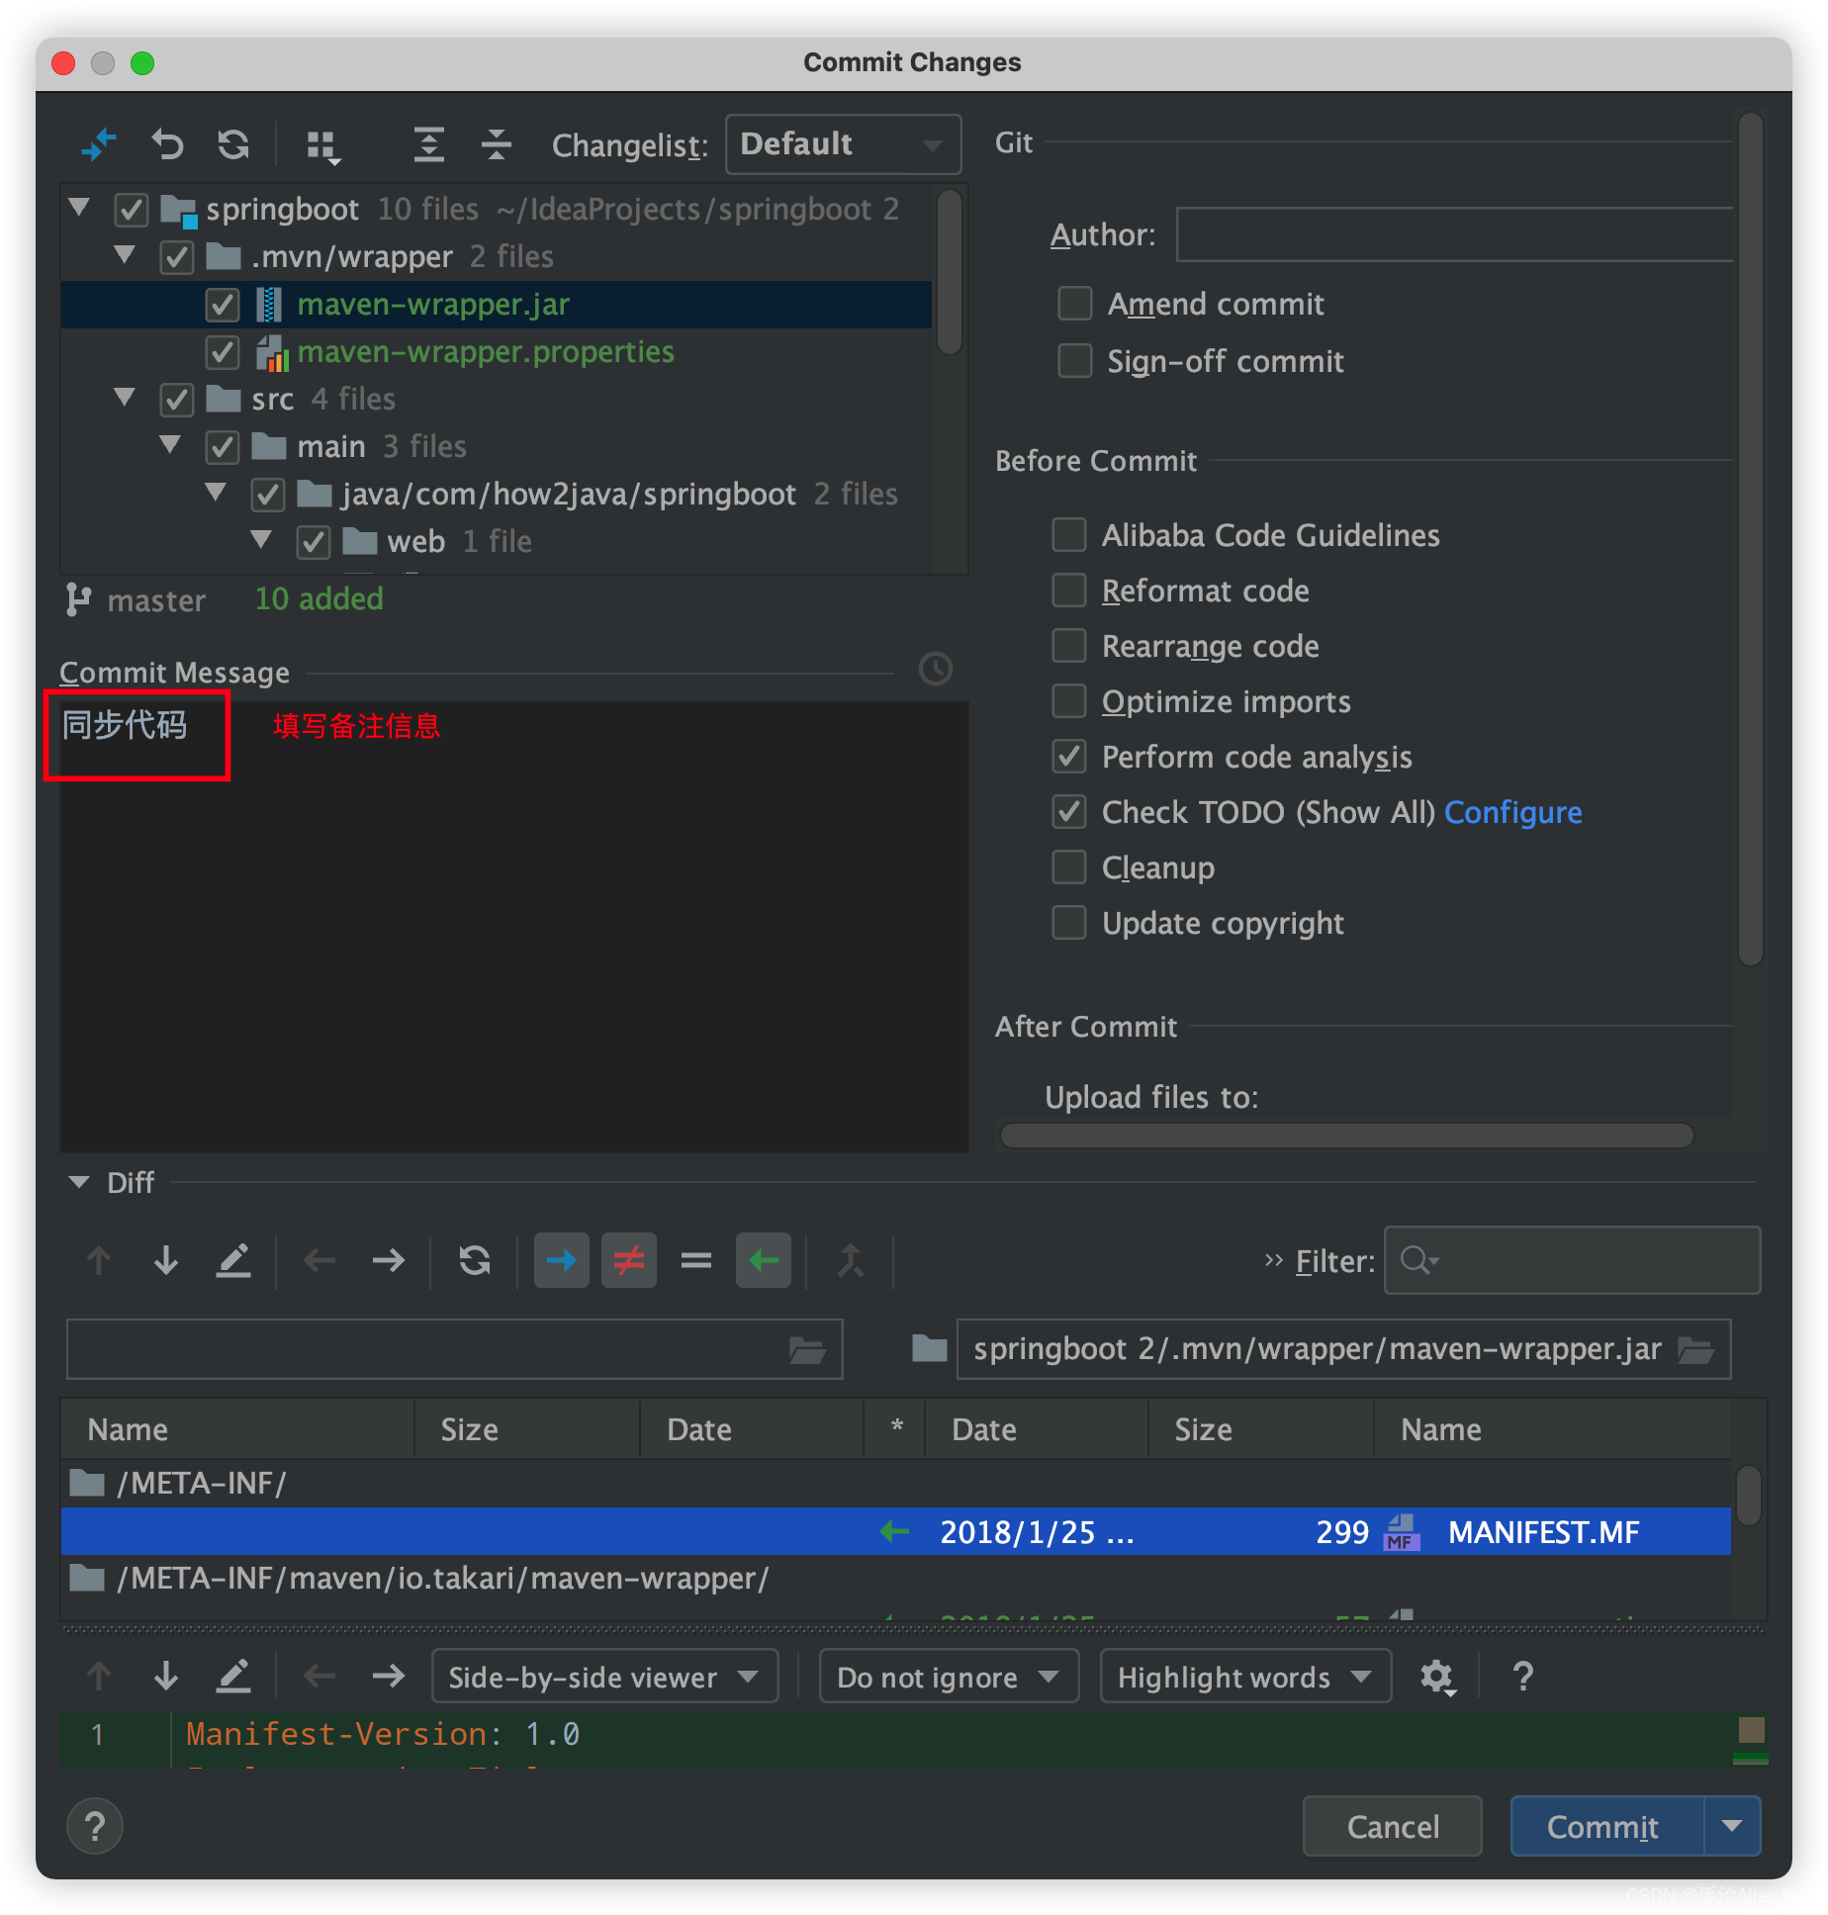Toggle show new files on left blue arrow
This screenshot has width=1828, height=1915.
click(561, 1260)
